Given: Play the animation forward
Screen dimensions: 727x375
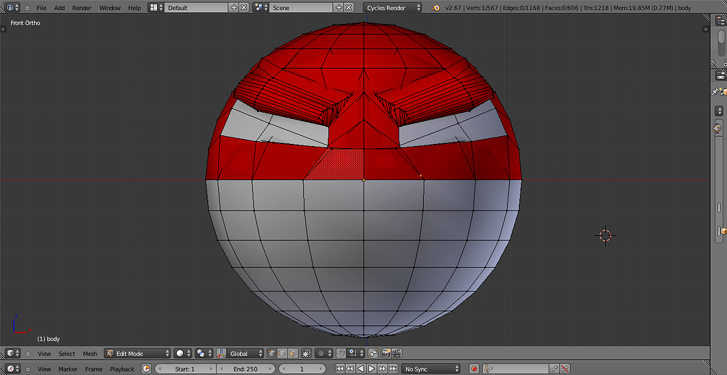Looking at the screenshot, I should (372, 369).
